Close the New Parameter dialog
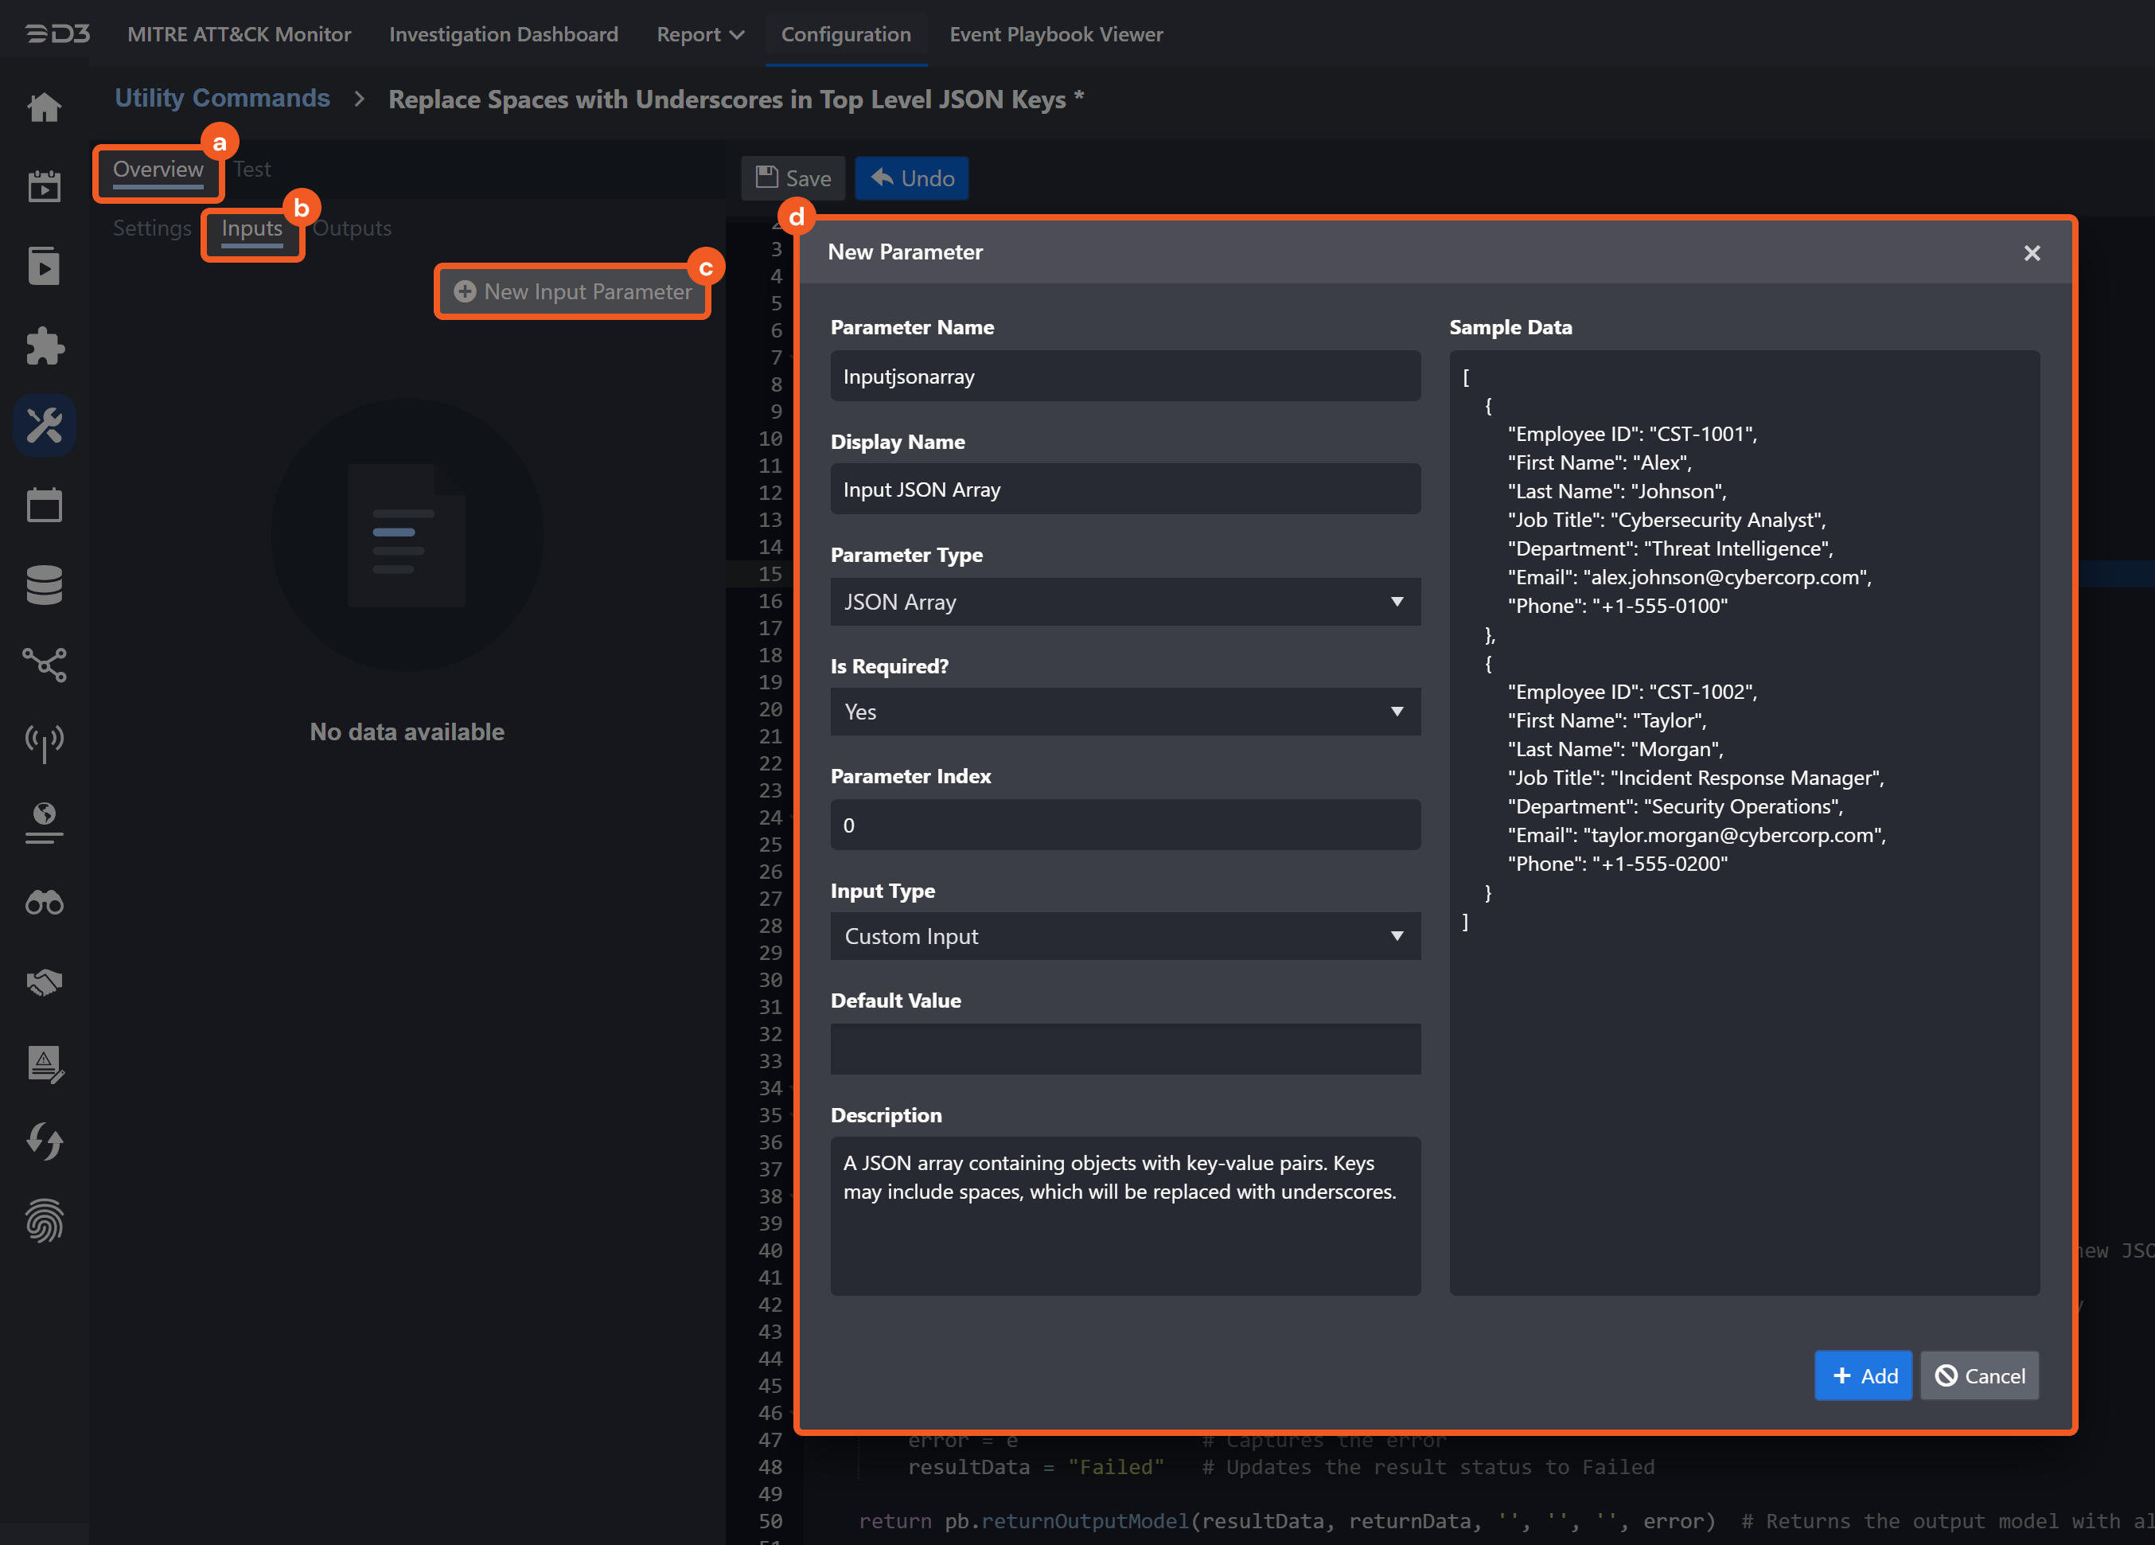The image size is (2155, 1545). coord(2032,253)
